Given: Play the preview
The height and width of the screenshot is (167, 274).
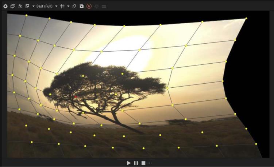Looking at the screenshot, I should click(129, 163).
